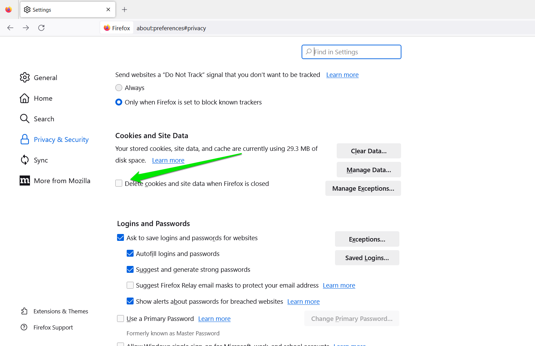Click the General gear icon in the sidebar
Image resolution: width=535 pixels, height=346 pixels.
[25, 78]
